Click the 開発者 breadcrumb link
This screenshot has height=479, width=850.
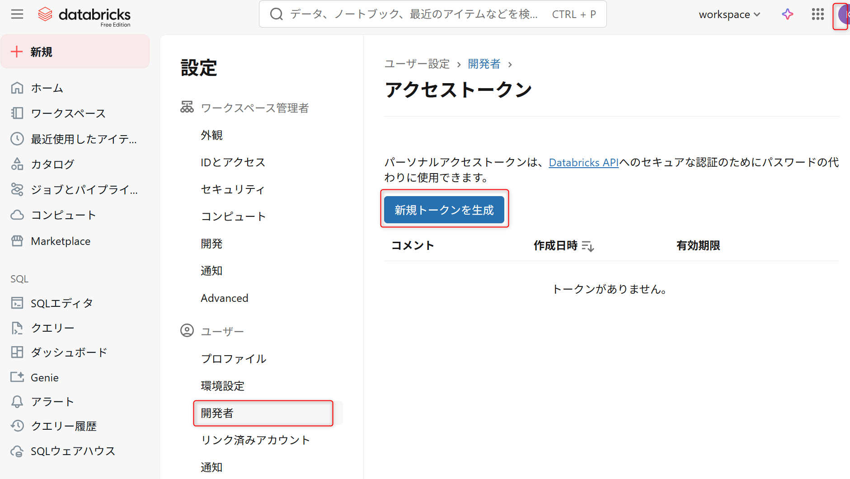tap(484, 64)
